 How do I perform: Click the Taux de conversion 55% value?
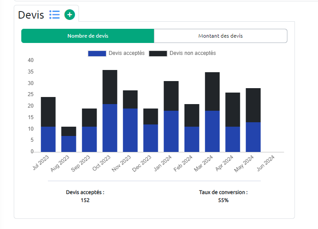[223, 200]
